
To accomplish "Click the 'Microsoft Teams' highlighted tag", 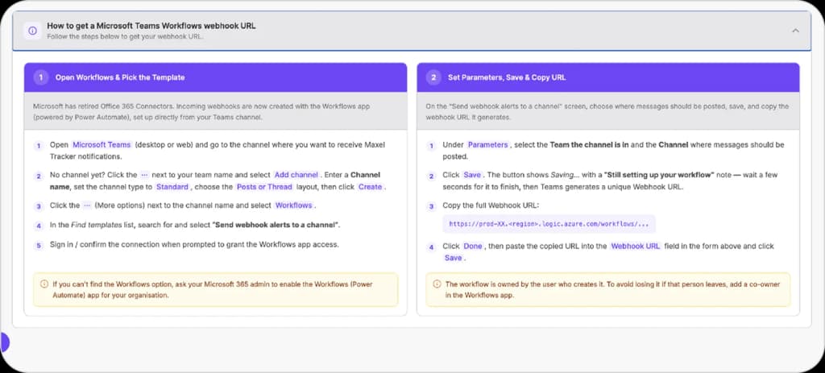I will [102, 145].
